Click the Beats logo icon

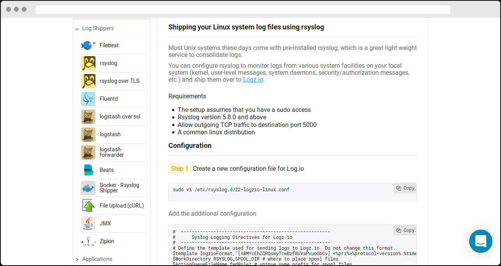pyautogui.click(x=88, y=170)
